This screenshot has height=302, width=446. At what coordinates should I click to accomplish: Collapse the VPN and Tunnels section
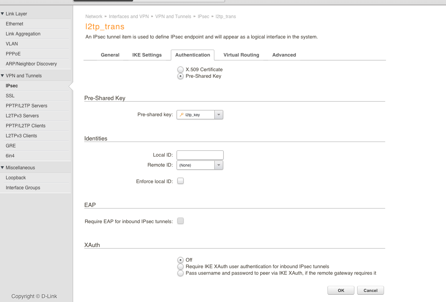click(3, 76)
